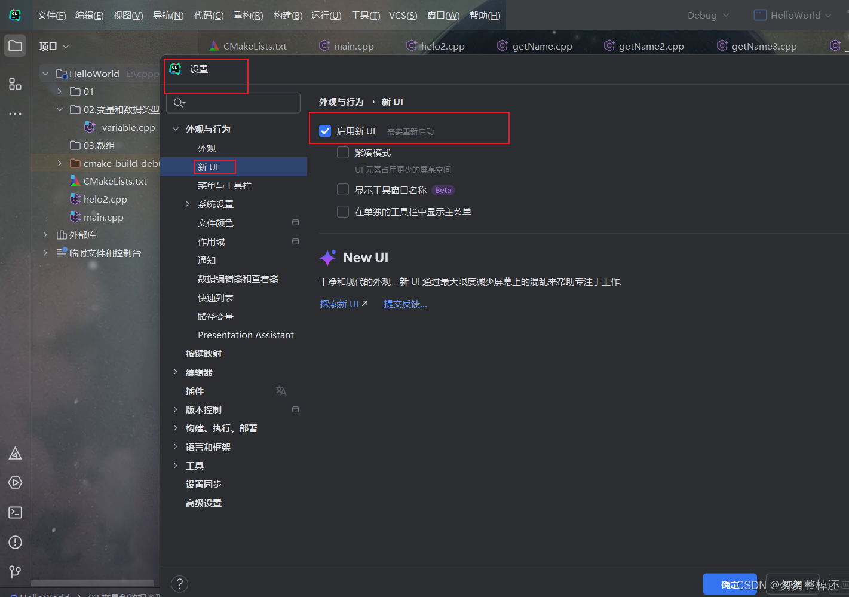Click the 临时文件和控制台 scratches icon
Screen dimensions: 849x597
pos(62,253)
